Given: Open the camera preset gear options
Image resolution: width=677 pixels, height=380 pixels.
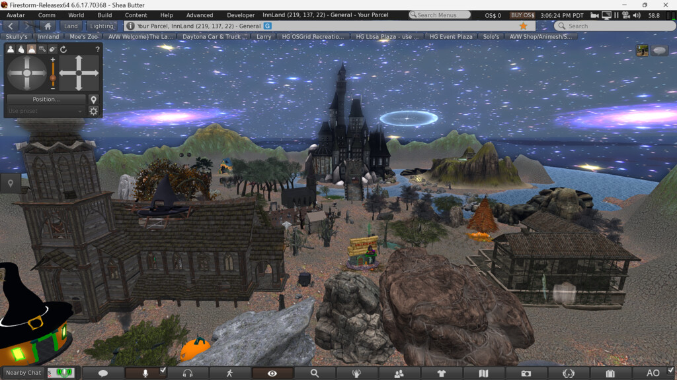Looking at the screenshot, I should pyautogui.click(x=93, y=111).
